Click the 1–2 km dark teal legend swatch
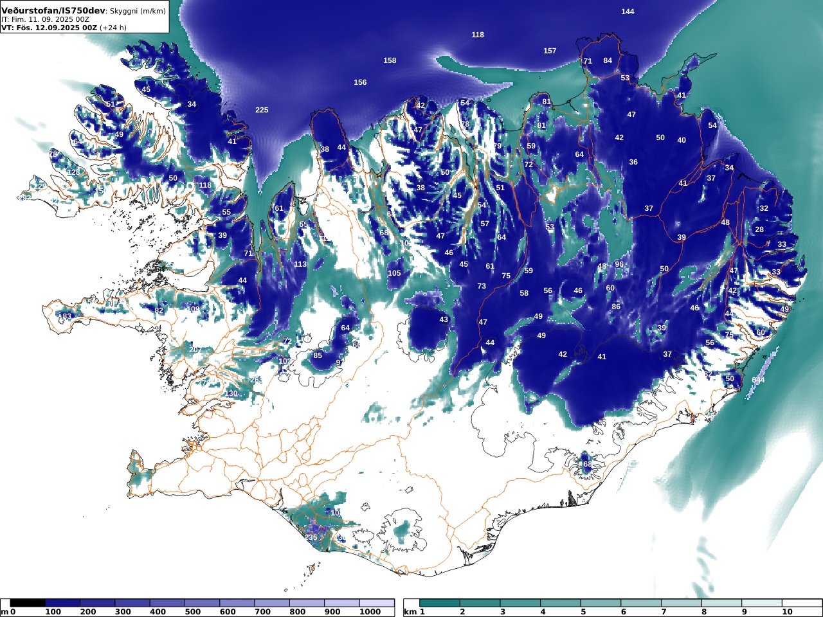The width and height of the screenshot is (823, 617). 440,603
